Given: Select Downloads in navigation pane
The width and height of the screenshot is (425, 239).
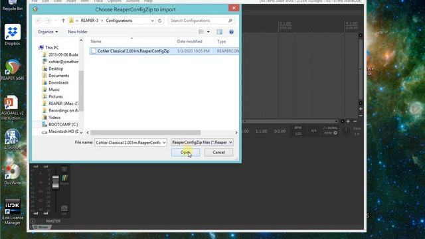Looking at the screenshot, I should tap(55, 82).
